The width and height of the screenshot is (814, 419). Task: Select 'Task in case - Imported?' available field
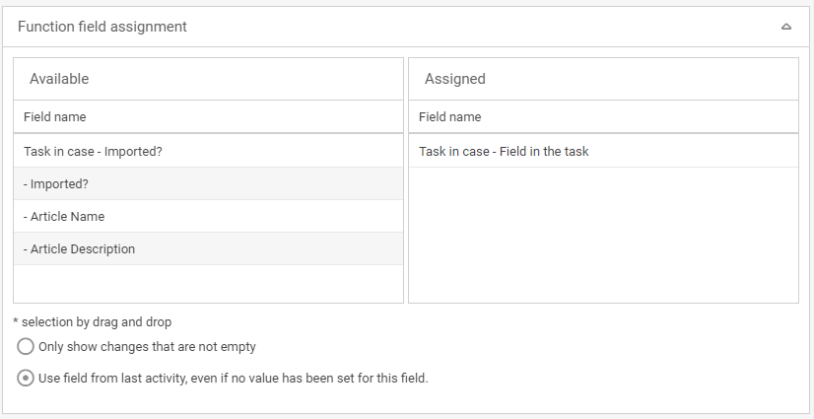point(93,152)
